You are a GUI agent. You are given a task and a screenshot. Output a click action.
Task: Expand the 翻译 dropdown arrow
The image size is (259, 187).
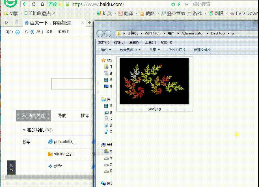pyautogui.click(x=137, y=13)
